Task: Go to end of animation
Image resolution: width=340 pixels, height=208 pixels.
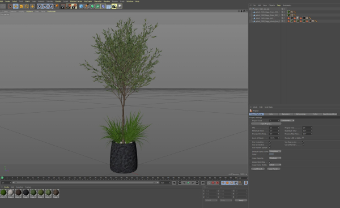Action: coord(203,183)
